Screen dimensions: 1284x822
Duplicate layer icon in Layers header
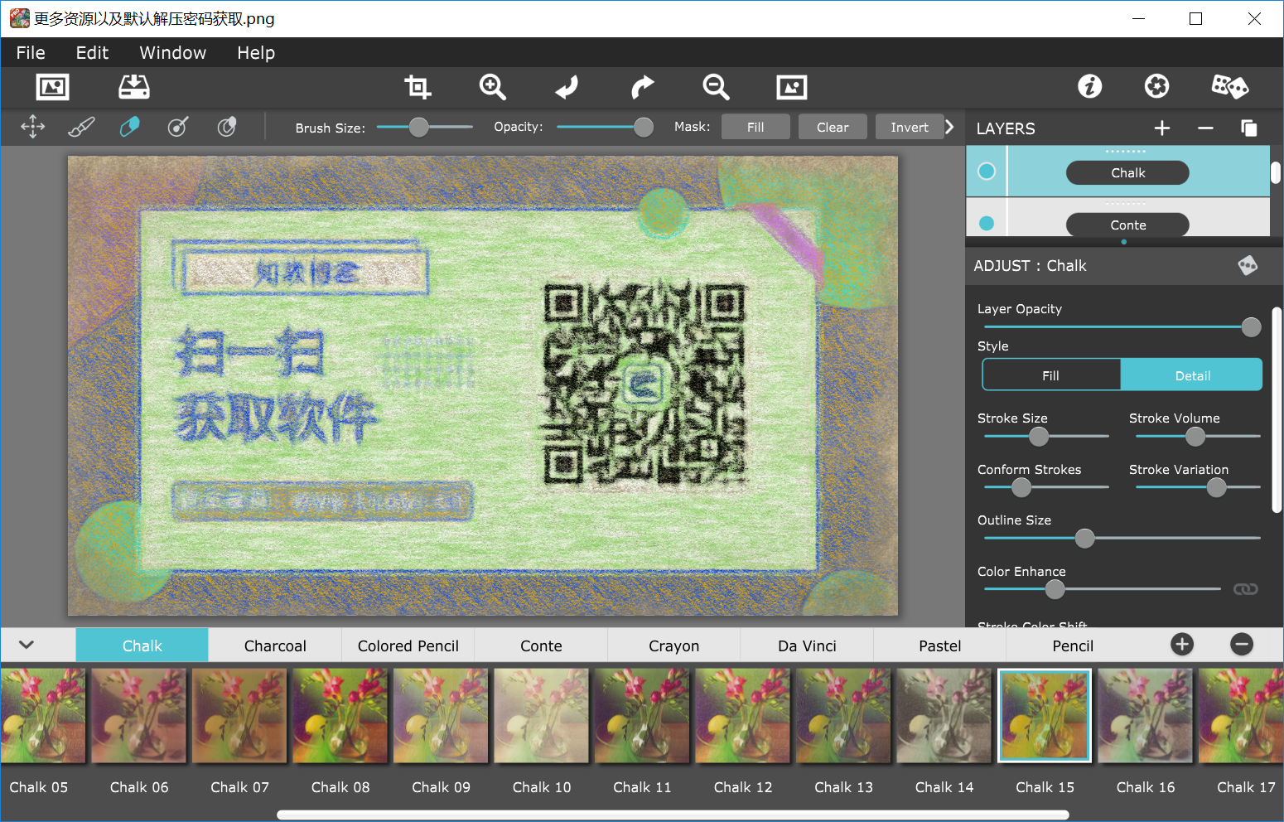pyautogui.click(x=1249, y=128)
